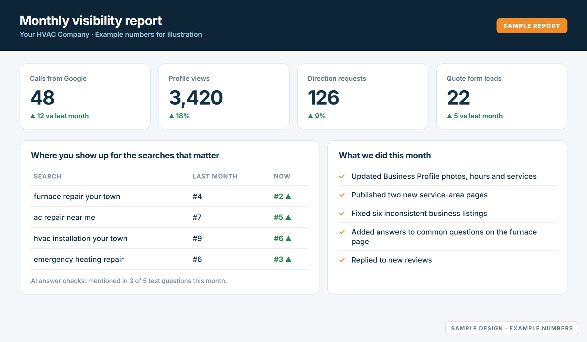Click the Direction requests value 126
This screenshot has width=587, height=342.
pyautogui.click(x=324, y=98)
